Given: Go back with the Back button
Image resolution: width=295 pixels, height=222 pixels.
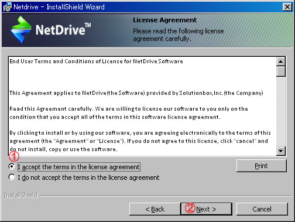Looking at the screenshot, I should coord(155,209).
